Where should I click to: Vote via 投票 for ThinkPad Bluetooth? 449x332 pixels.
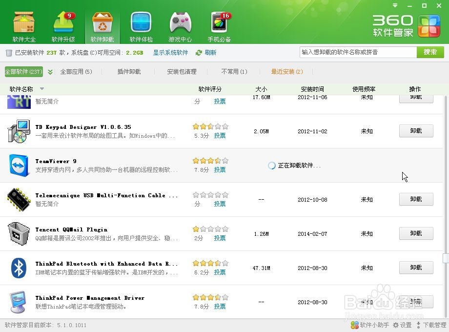(x=220, y=272)
